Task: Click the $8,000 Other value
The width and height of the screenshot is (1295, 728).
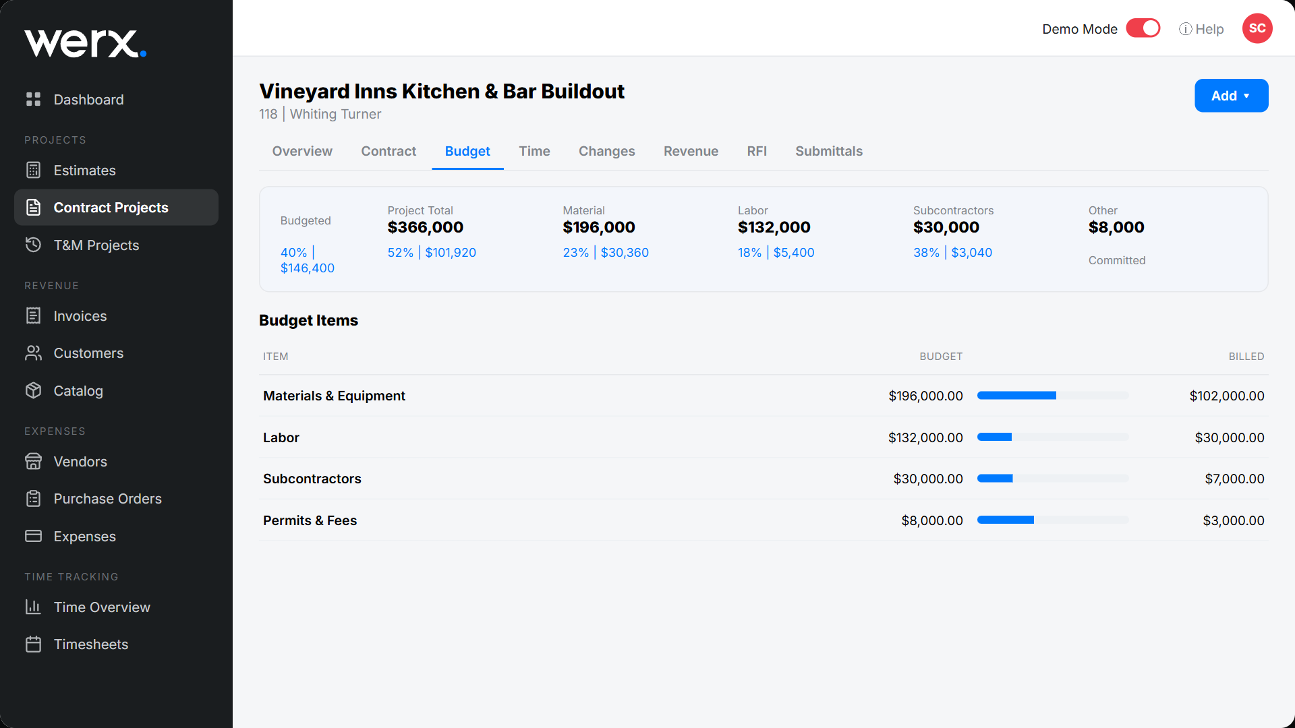Action: coord(1116,227)
